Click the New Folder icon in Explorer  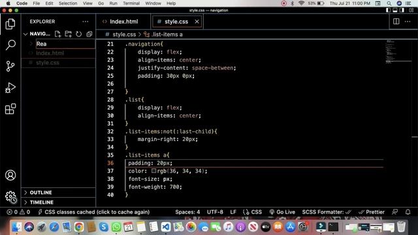point(68,34)
